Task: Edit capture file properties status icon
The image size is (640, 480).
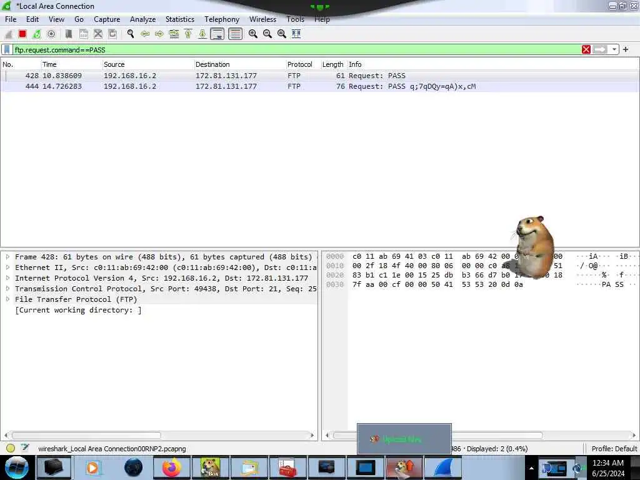Action: point(25,448)
